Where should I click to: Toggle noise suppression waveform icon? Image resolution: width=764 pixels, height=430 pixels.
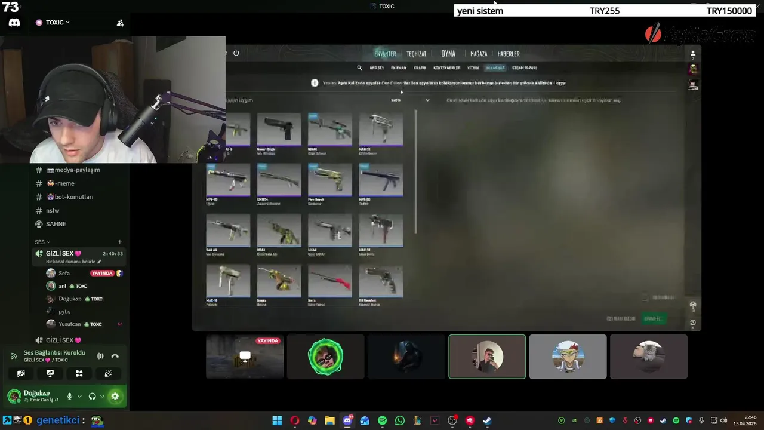click(x=100, y=356)
